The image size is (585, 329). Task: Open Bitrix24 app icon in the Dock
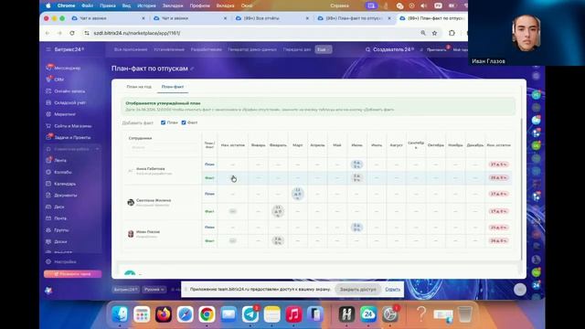coord(368,314)
